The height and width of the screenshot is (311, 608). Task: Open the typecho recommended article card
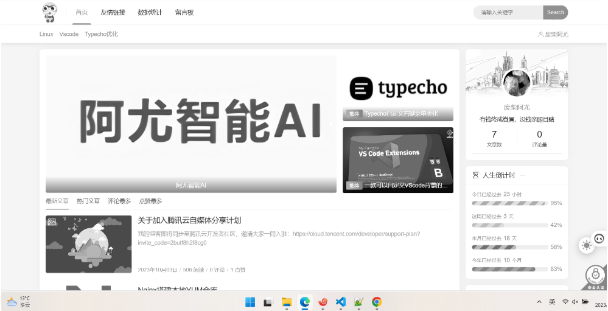(398, 88)
